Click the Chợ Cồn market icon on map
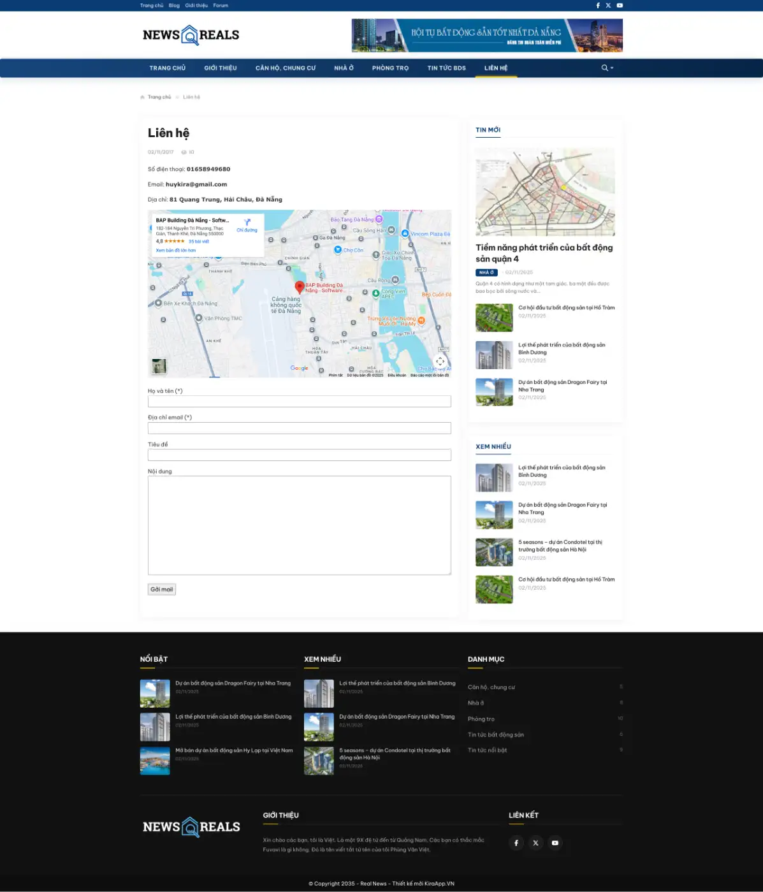The image size is (763, 892). (338, 250)
